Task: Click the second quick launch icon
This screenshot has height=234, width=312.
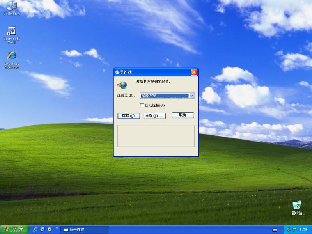Action: pos(43,229)
